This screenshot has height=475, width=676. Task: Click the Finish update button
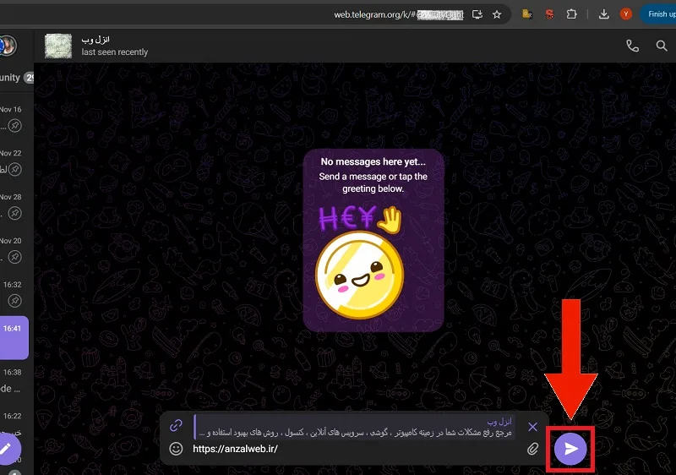click(x=658, y=14)
